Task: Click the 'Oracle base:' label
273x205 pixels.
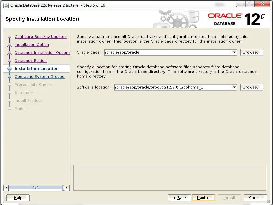Action: [x=89, y=52]
